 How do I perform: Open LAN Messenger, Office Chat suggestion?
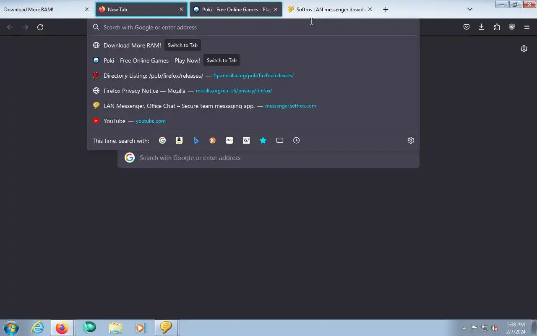click(x=253, y=106)
